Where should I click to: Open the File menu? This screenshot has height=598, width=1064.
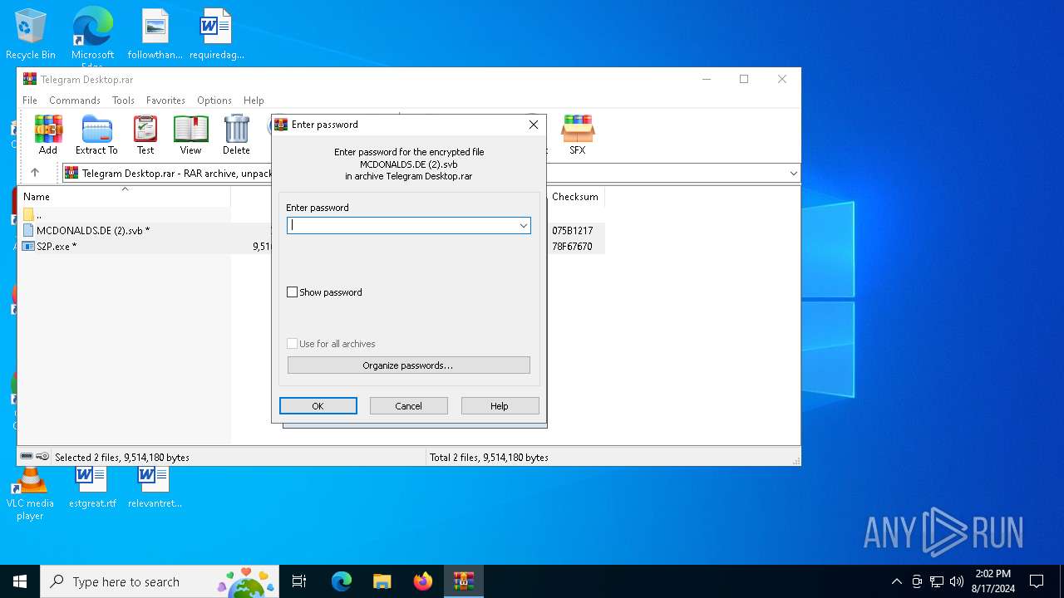[x=30, y=100]
